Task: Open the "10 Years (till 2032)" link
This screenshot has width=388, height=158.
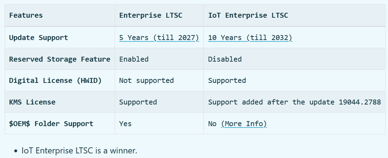Action: [250, 38]
